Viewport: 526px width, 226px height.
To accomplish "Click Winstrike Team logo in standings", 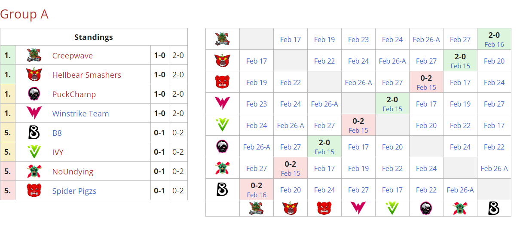I will pos(34,113).
